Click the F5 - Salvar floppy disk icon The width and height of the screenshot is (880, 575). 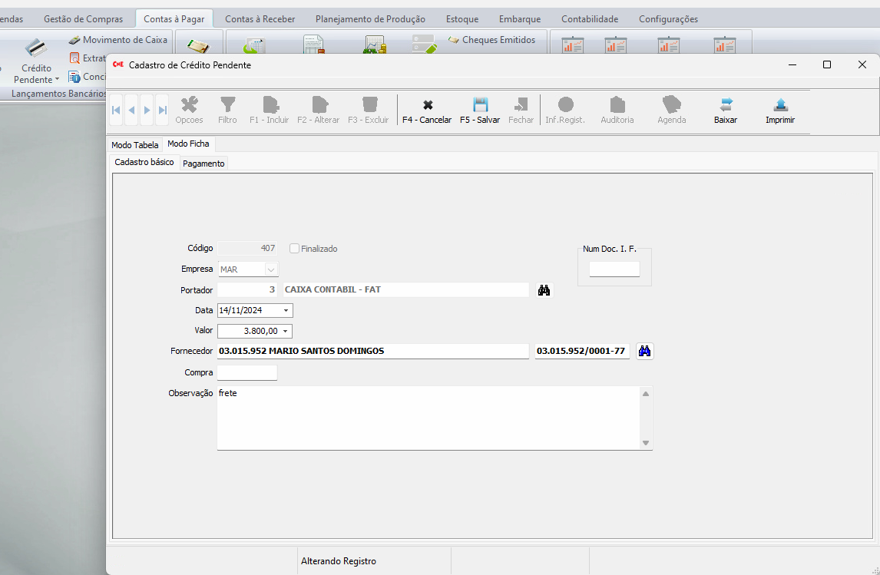480,105
